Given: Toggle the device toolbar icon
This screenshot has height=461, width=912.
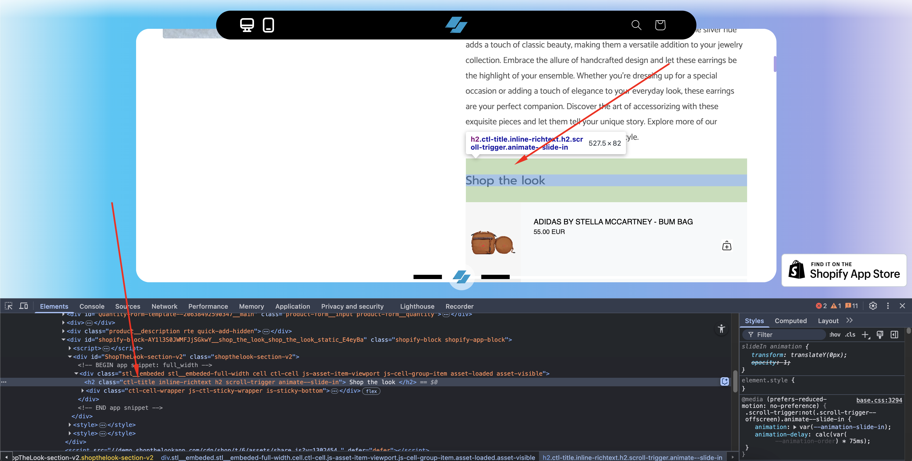Looking at the screenshot, I should click(x=24, y=306).
